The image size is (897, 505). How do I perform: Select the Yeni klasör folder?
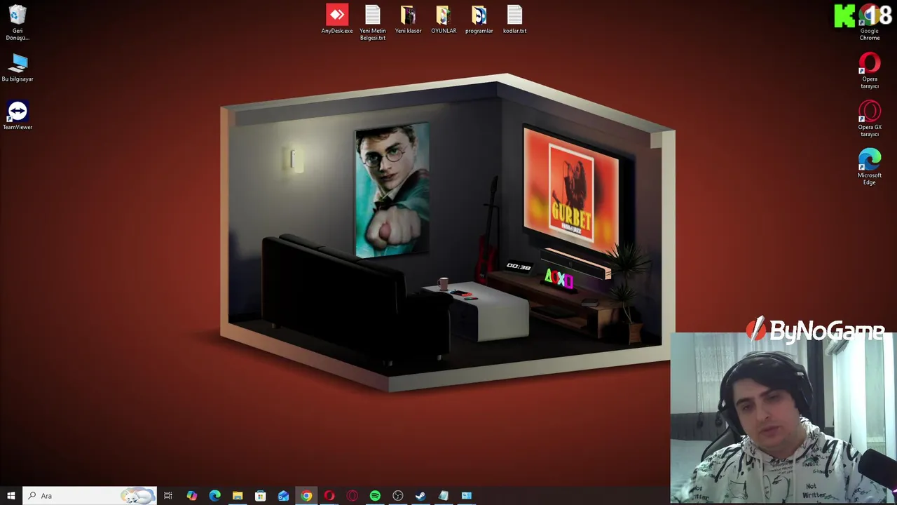click(408, 19)
